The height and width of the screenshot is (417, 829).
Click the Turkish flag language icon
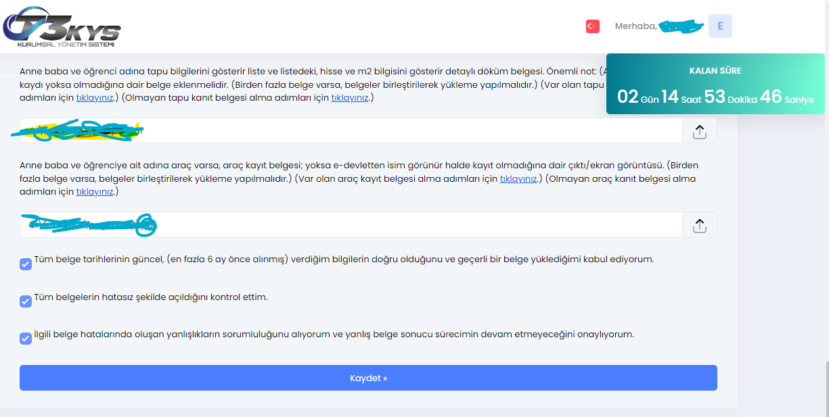click(x=592, y=26)
